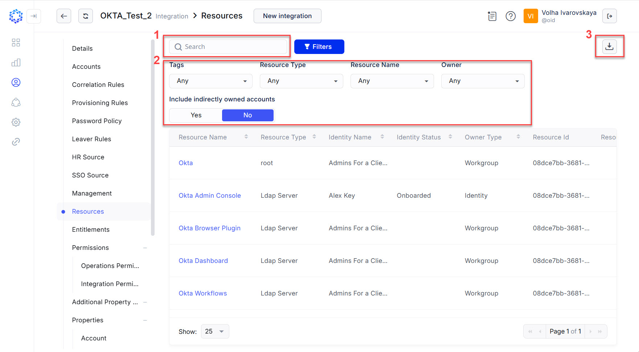Expand the sidebar with the arrow icon

click(x=34, y=16)
